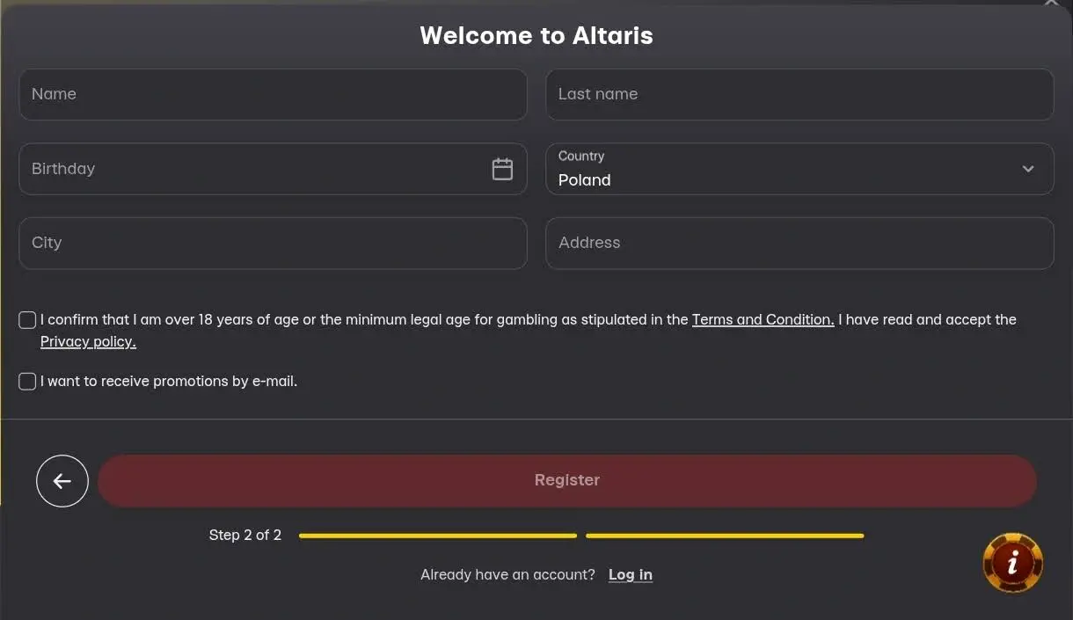Select the Poland country value
This screenshot has width=1073, height=620.
585,180
